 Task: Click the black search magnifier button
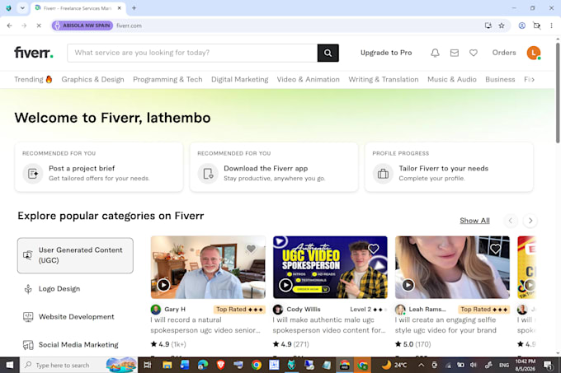click(328, 53)
